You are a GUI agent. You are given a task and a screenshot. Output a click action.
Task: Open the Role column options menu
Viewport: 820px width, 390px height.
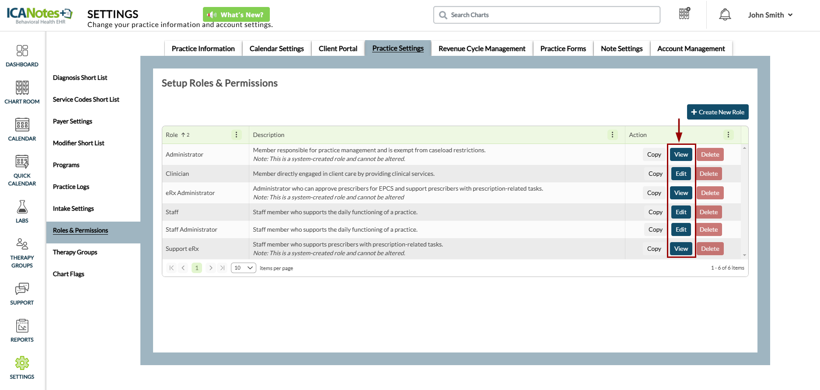(x=236, y=135)
